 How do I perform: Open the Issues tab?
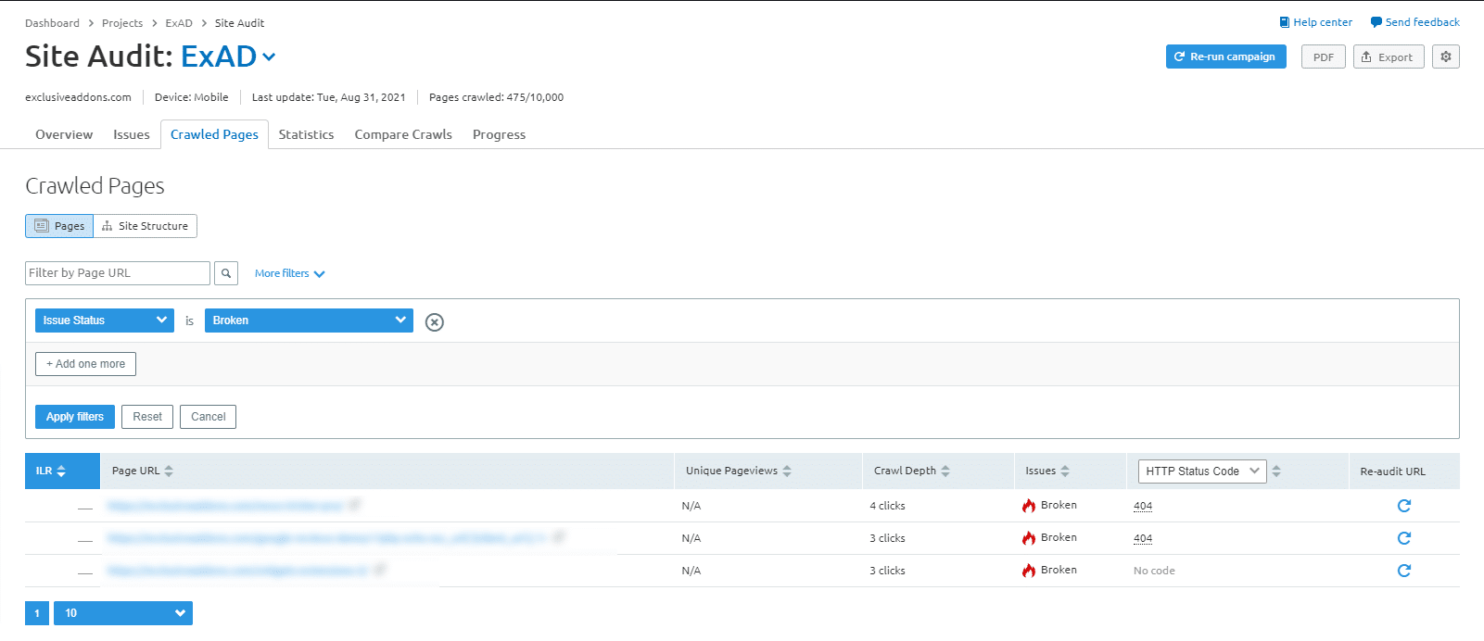[x=132, y=134]
